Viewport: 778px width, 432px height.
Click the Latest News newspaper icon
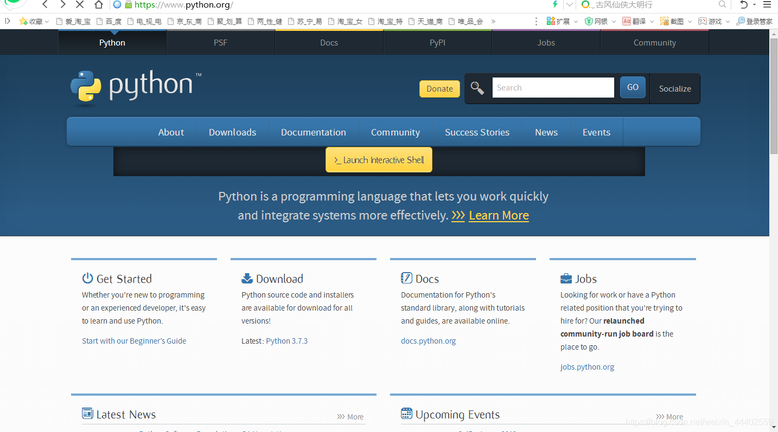(x=87, y=414)
